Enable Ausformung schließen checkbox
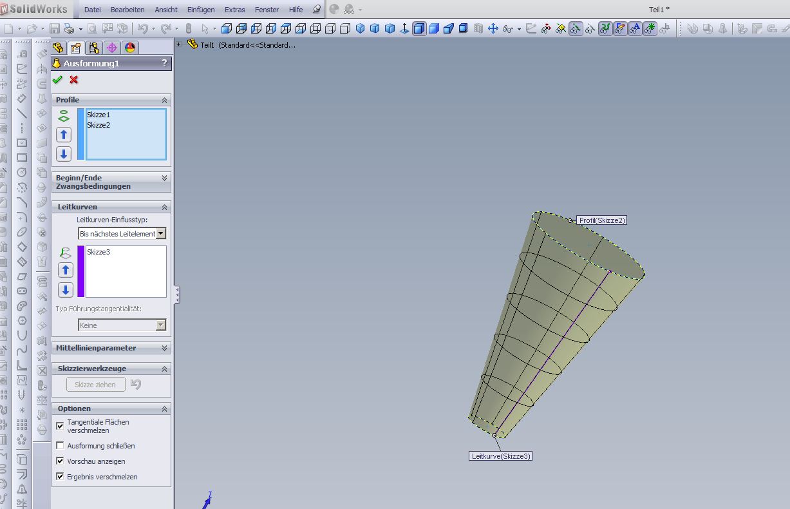Image resolution: width=790 pixels, height=509 pixels. tap(60, 446)
